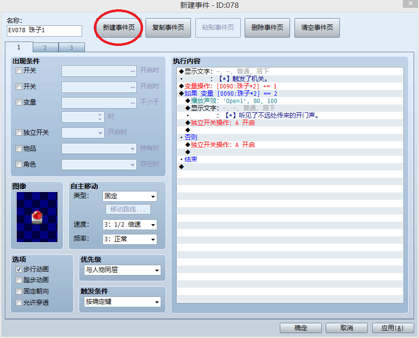Click the 变量 selection field

tap(99, 103)
